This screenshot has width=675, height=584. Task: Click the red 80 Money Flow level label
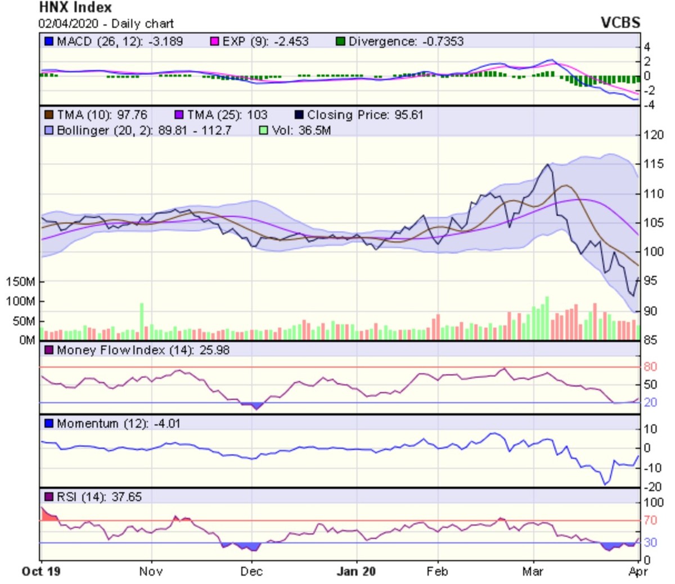650,367
